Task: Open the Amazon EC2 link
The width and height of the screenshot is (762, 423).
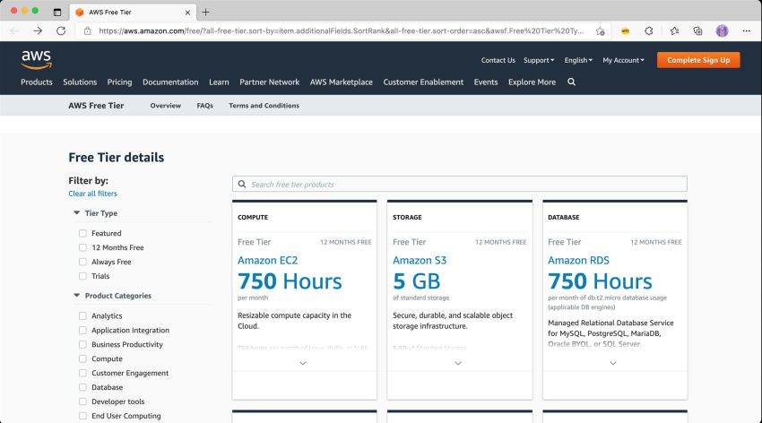Action: click(x=267, y=260)
